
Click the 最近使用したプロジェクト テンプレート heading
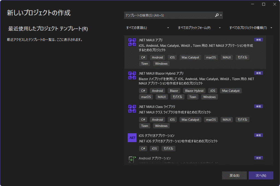tap(48, 29)
